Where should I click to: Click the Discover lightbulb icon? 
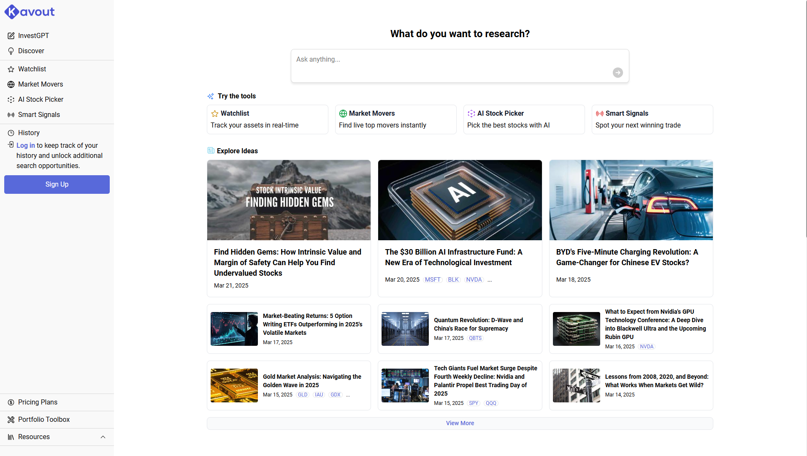click(x=11, y=51)
